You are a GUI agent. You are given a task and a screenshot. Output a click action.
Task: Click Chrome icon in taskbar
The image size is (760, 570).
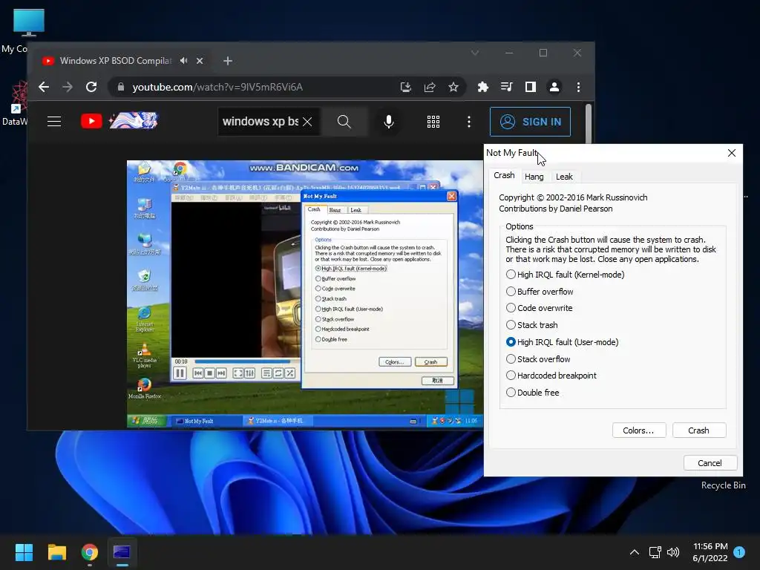pos(90,552)
